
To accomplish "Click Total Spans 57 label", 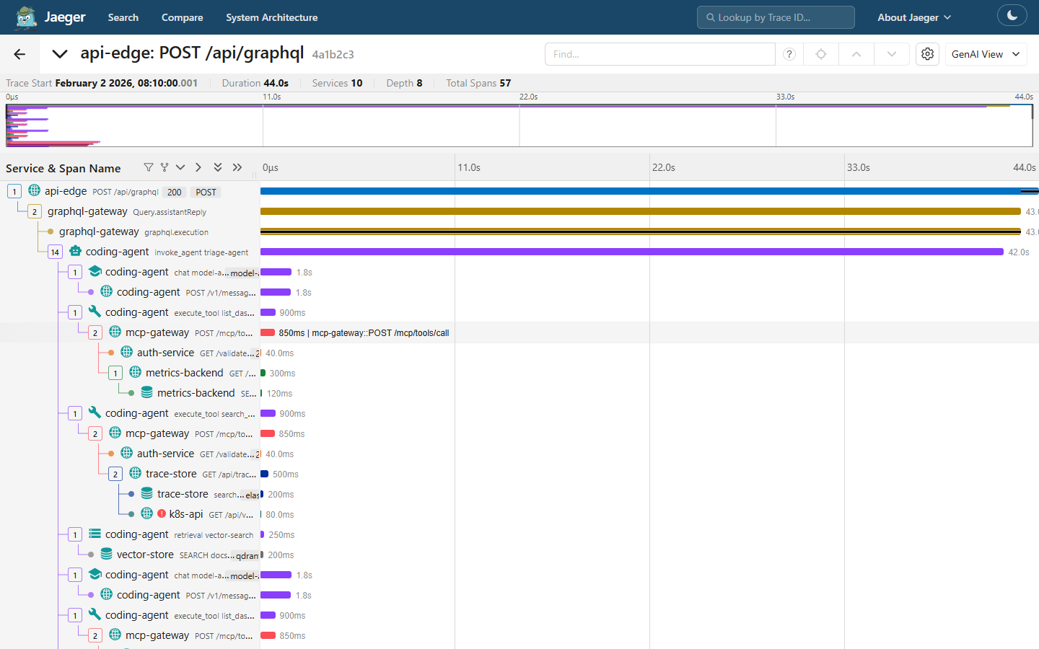I will 478,83.
